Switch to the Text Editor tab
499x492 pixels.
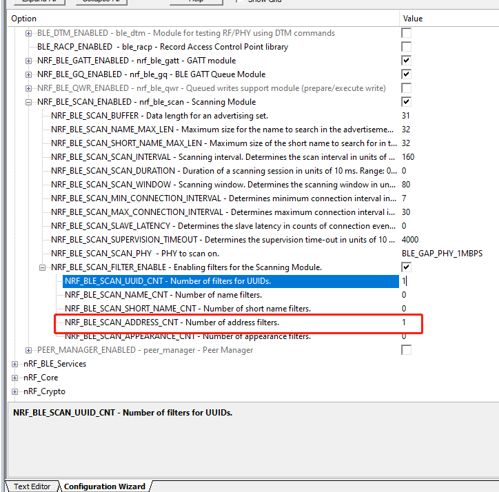32,486
